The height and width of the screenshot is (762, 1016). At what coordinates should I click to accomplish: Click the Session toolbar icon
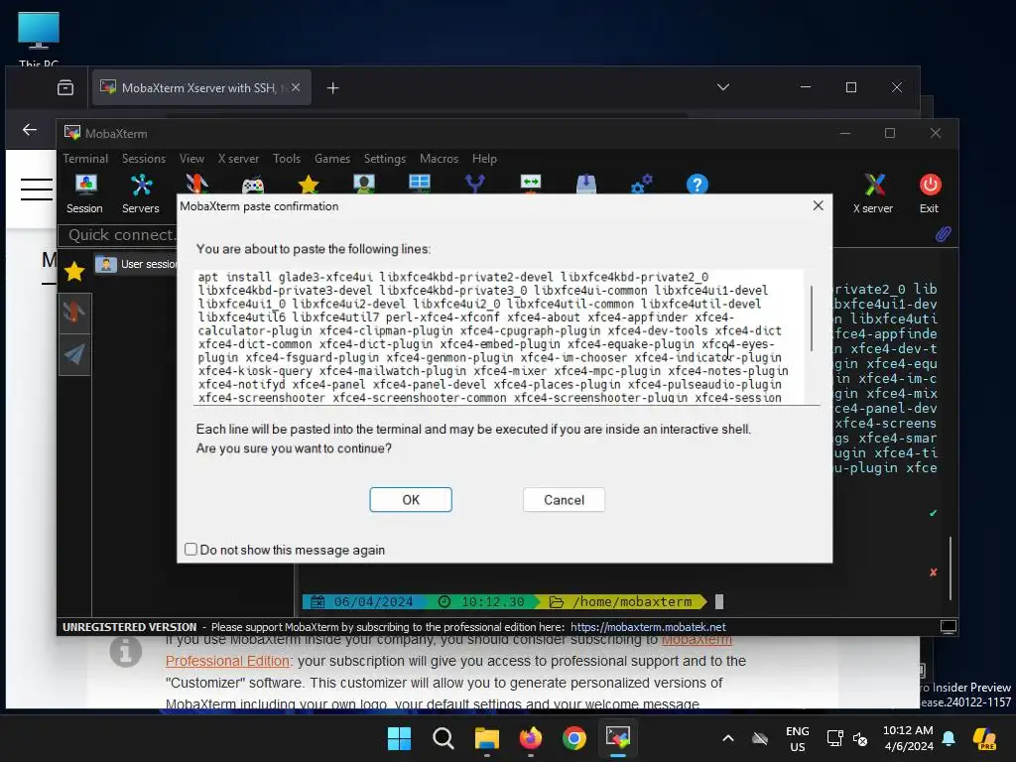85,193
